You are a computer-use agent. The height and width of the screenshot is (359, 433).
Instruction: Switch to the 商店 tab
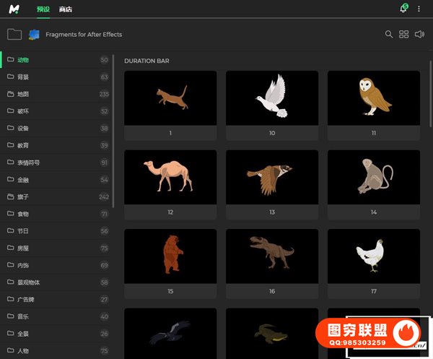[x=66, y=9]
